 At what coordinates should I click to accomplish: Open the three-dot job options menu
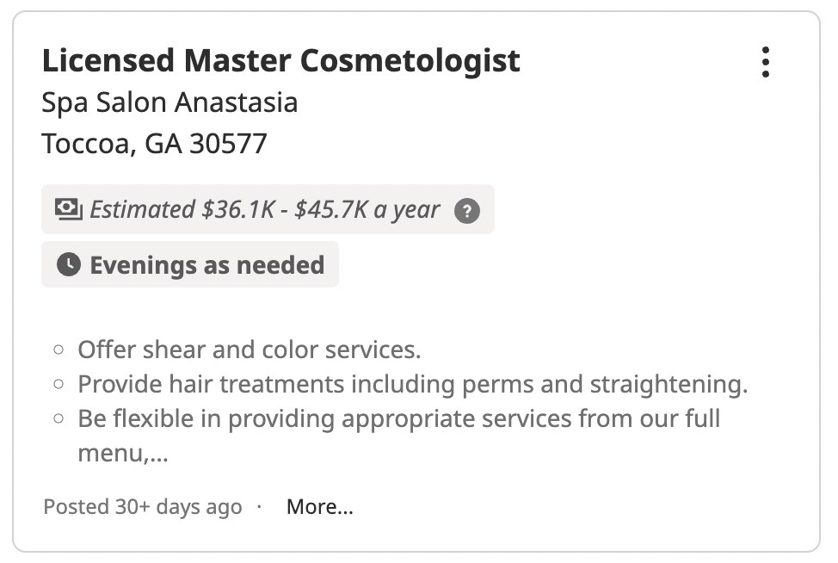765,63
